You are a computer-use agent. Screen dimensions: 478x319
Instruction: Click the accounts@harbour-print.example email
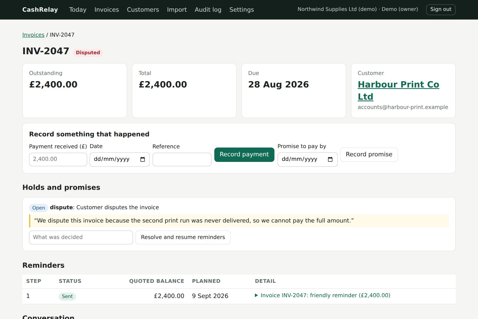coord(403,107)
